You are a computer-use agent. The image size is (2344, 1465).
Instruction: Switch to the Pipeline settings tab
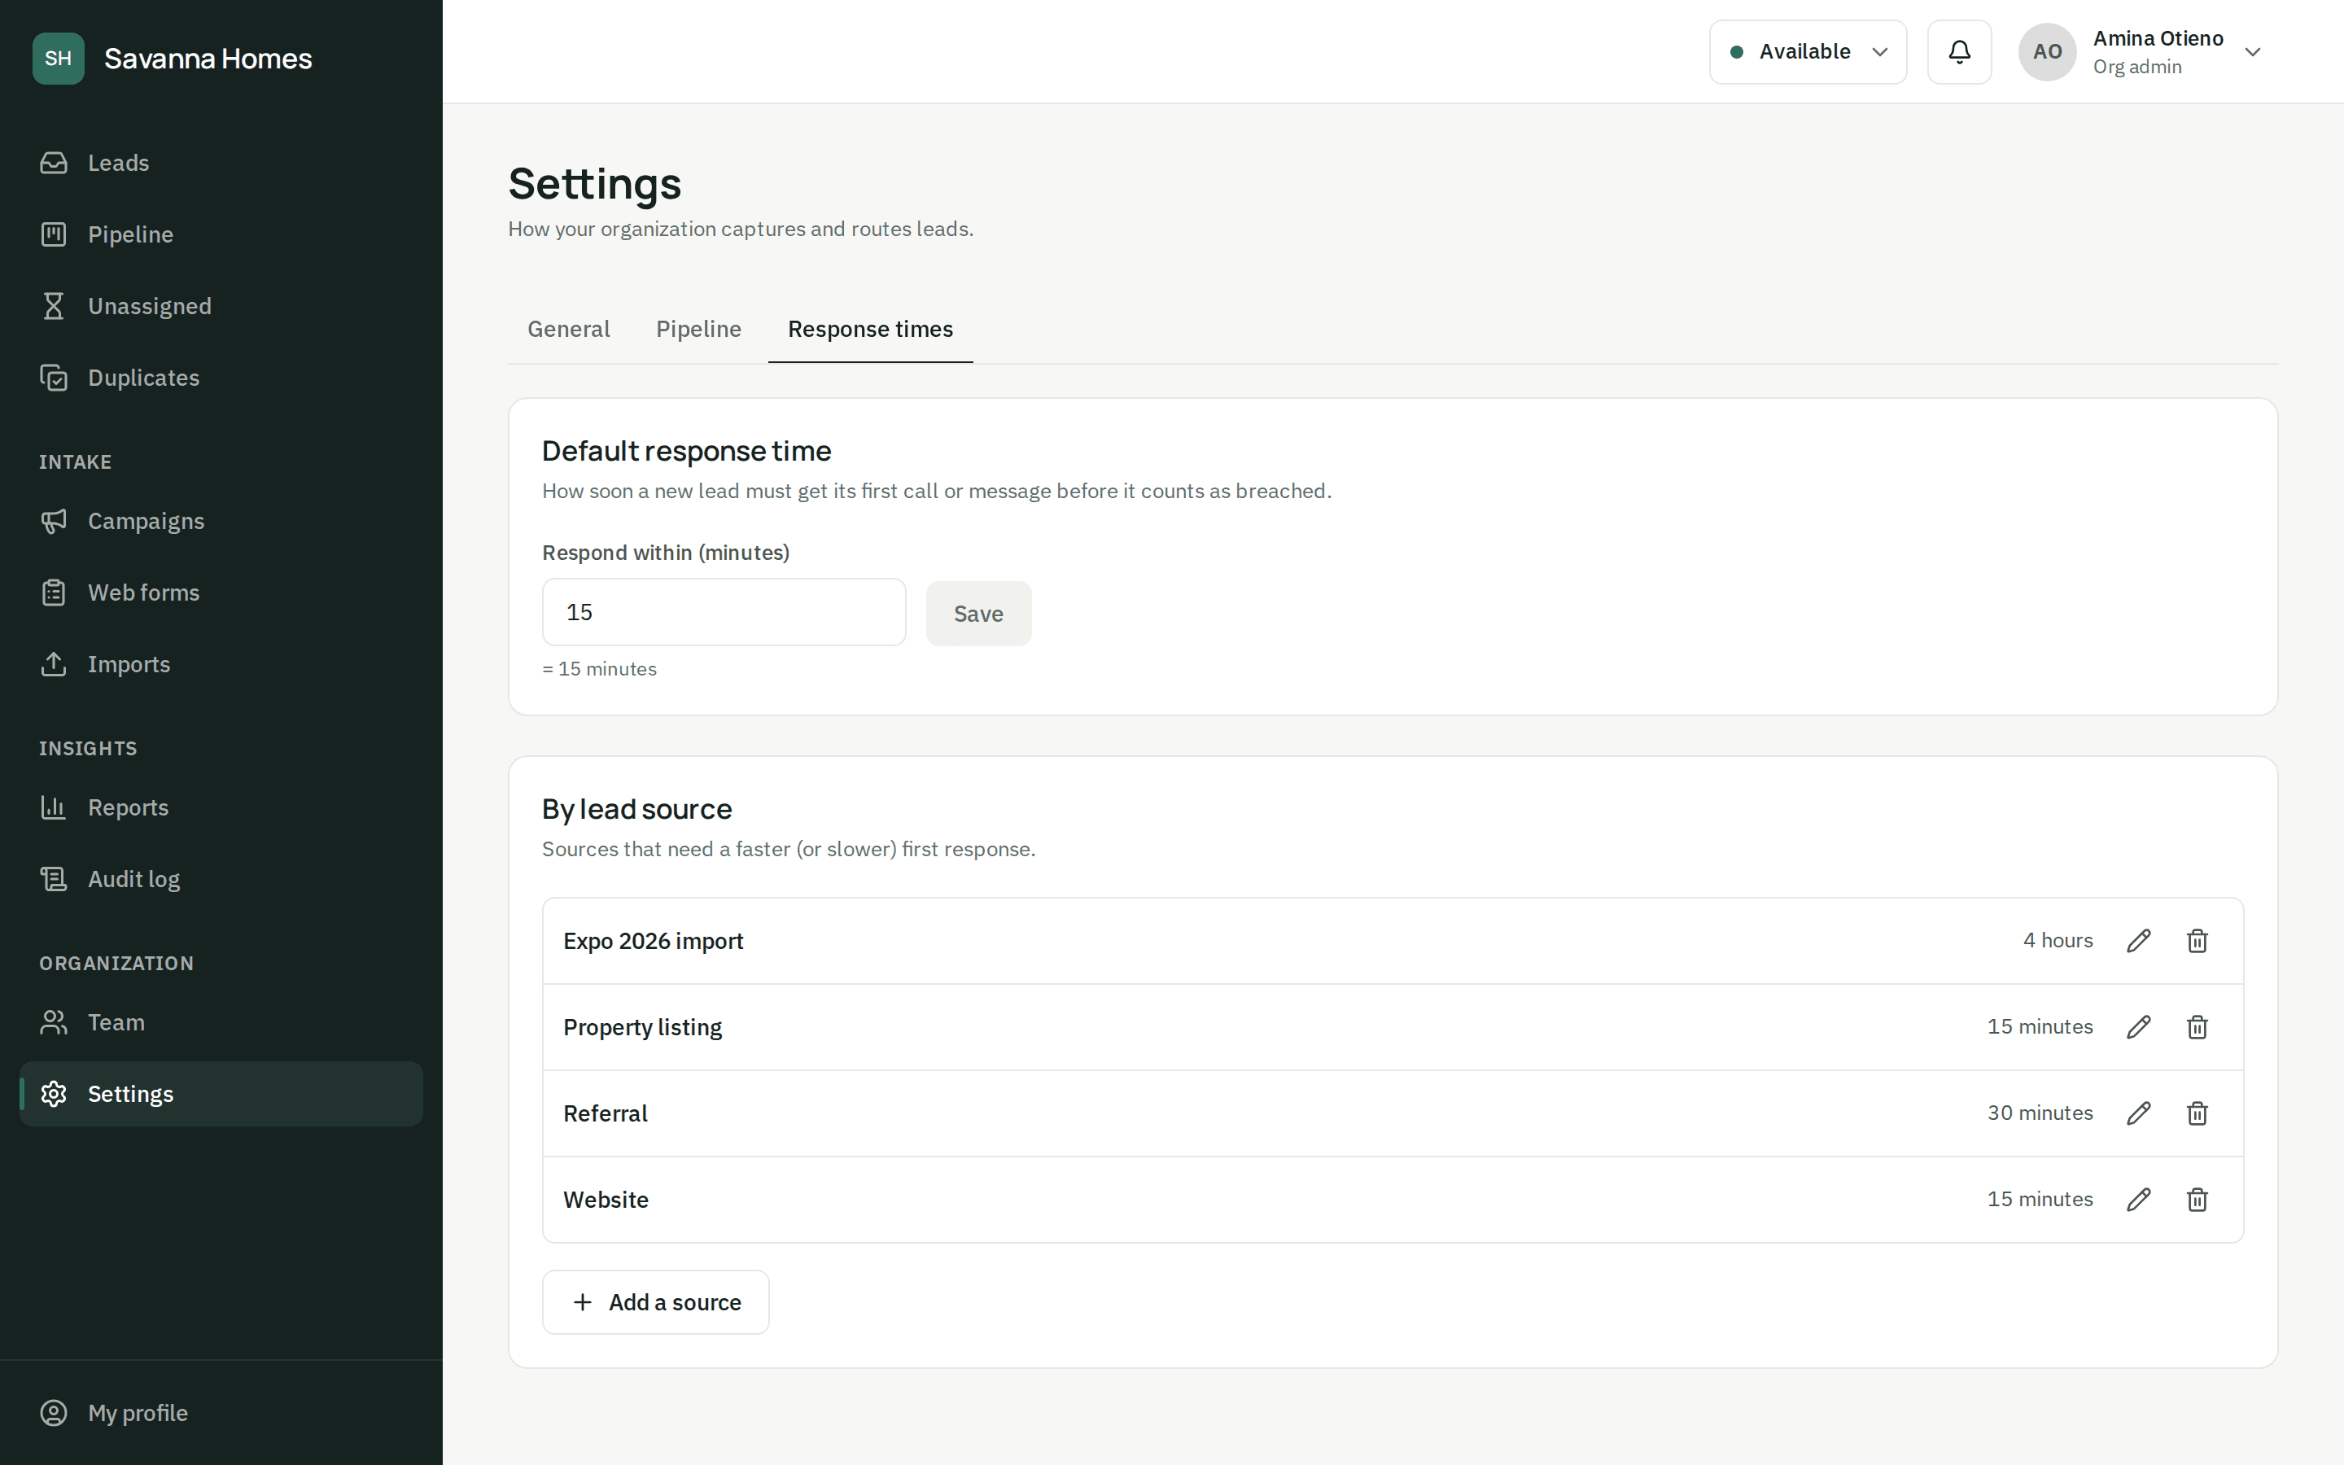pyautogui.click(x=698, y=330)
